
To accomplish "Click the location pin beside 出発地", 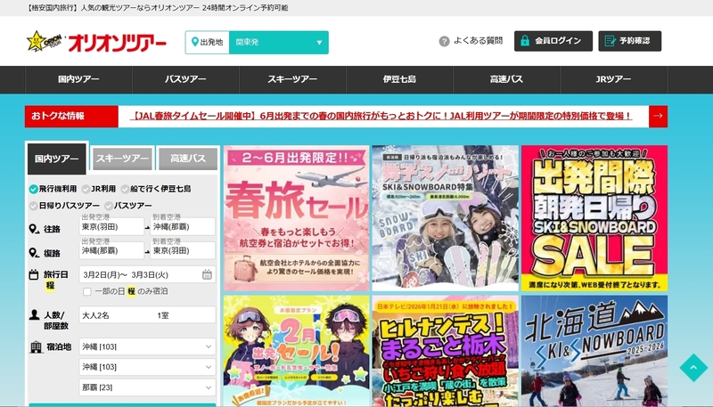I will [x=194, y=42].
